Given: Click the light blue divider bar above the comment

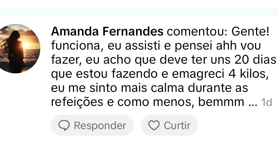Looking at the screenshot, I should click(139, 12).
